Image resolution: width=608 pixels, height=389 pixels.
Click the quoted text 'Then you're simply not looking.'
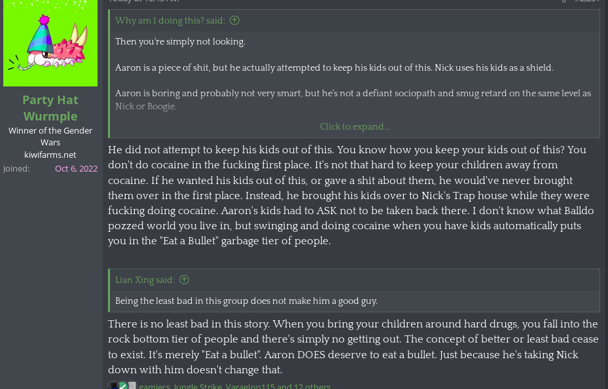(x=180, y=42)
